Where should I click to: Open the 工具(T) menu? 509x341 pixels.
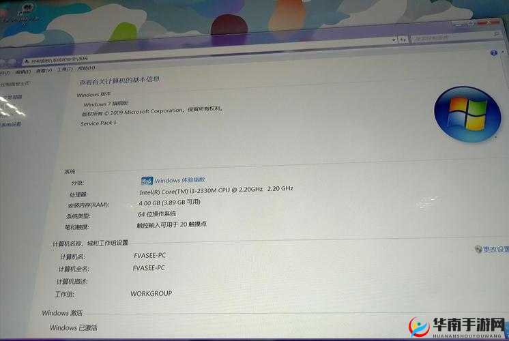click(64, 69)
